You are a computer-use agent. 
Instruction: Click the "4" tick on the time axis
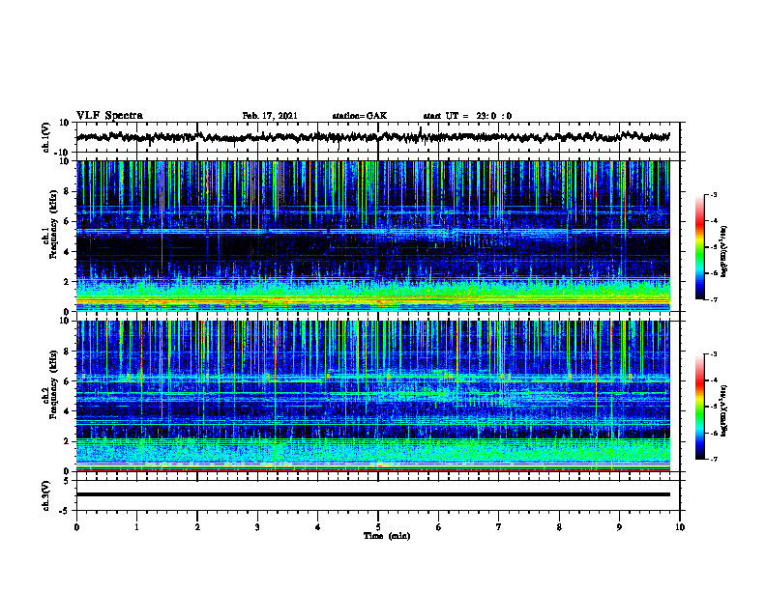tap(318, 527)
